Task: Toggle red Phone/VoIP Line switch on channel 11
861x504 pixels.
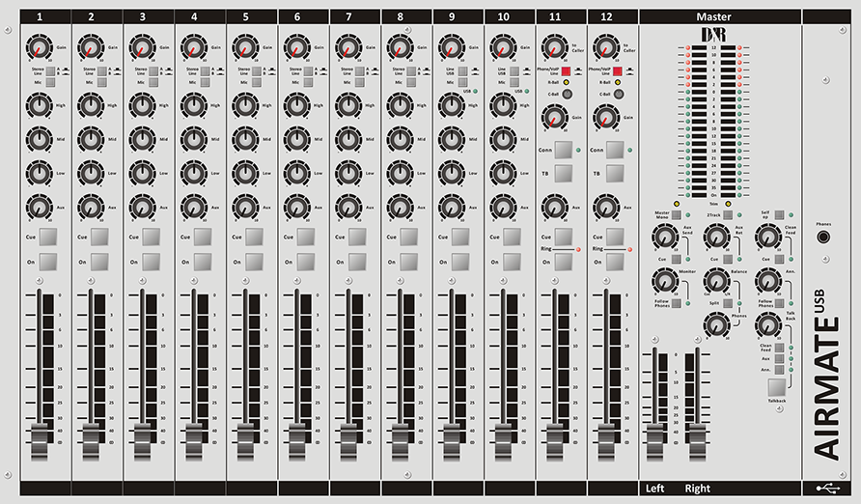Action: point(566,71)
